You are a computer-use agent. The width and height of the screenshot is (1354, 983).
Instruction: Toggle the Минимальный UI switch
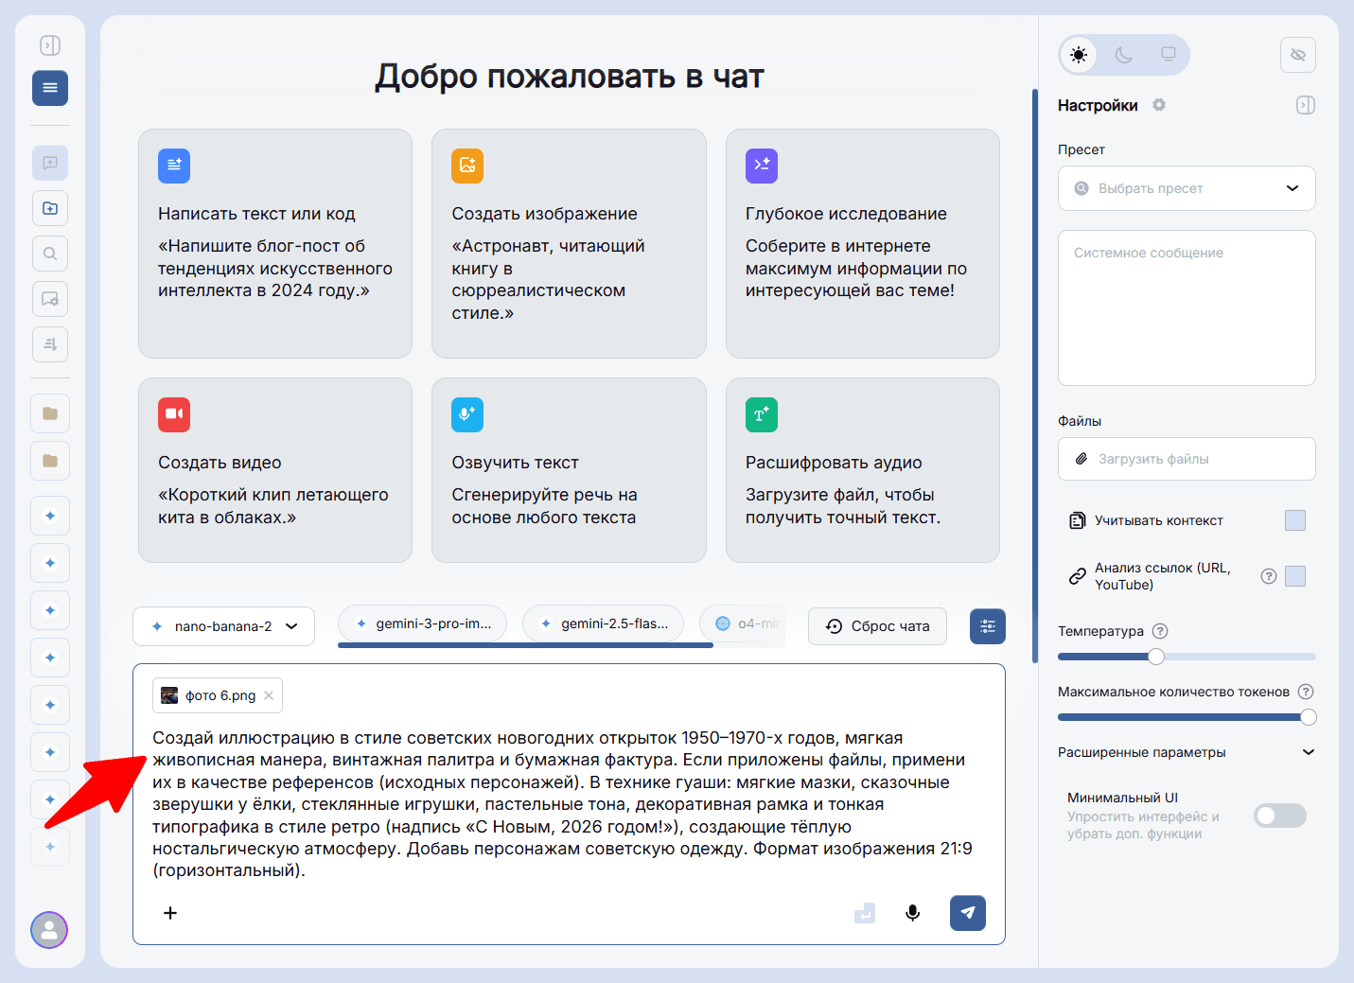point(1279,815)
